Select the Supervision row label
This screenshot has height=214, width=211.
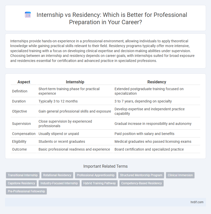21,124
